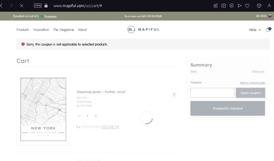Click the country flag icon
Viewport: 274px width, 161px height.
(270, 16)
